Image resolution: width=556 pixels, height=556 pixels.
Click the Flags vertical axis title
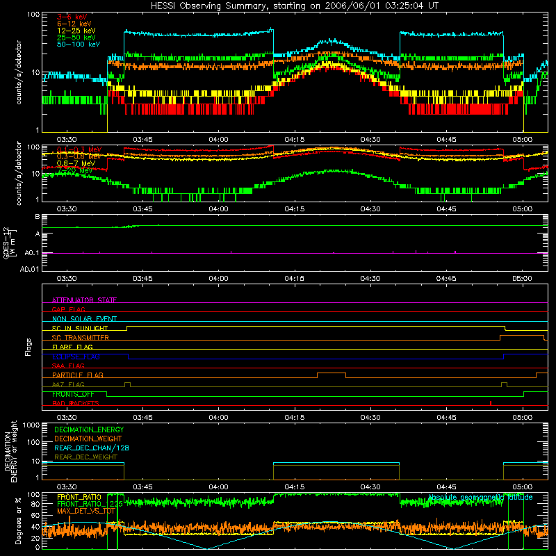tap(28, 347)
